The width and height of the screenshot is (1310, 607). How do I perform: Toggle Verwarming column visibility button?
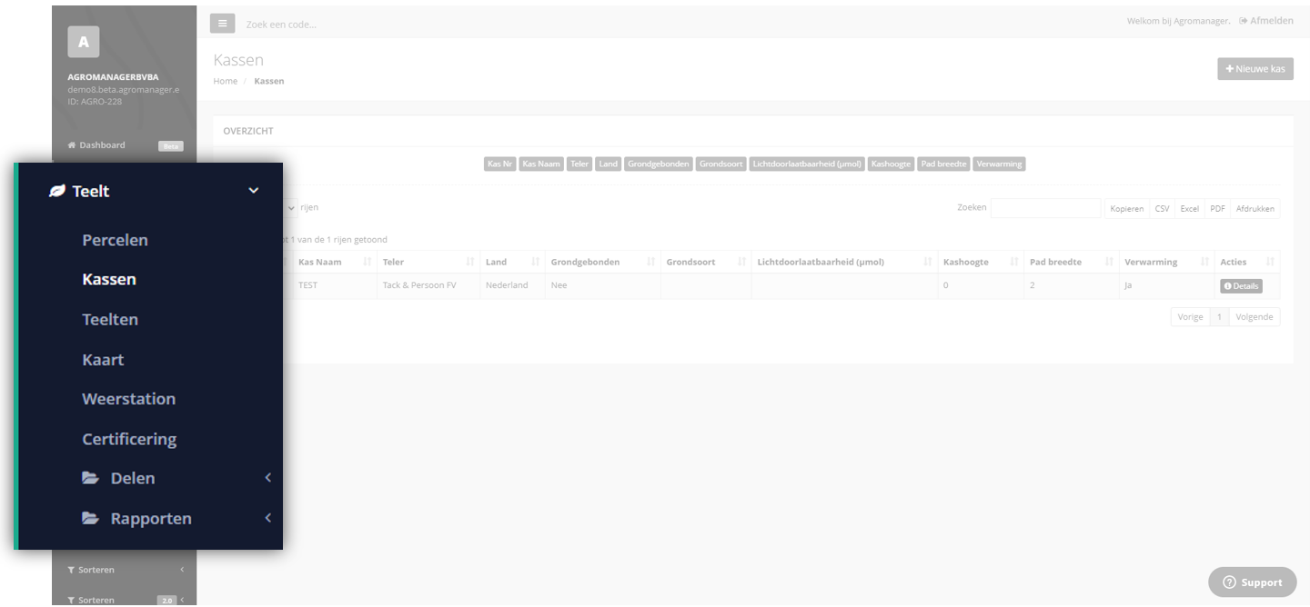[999, 164]
